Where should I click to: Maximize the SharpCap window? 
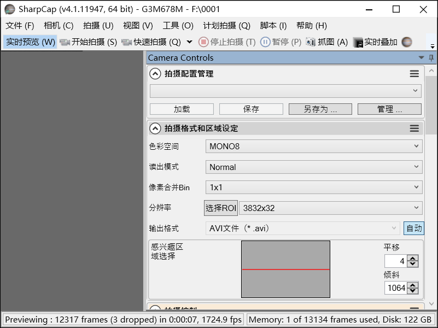[396, 9]
